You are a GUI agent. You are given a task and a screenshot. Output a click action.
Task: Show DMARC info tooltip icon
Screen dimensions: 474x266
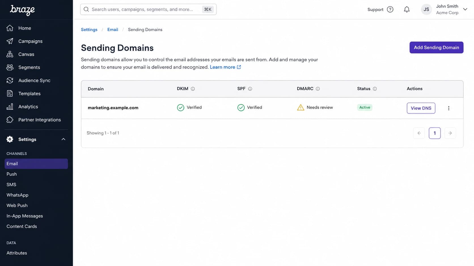318,89
